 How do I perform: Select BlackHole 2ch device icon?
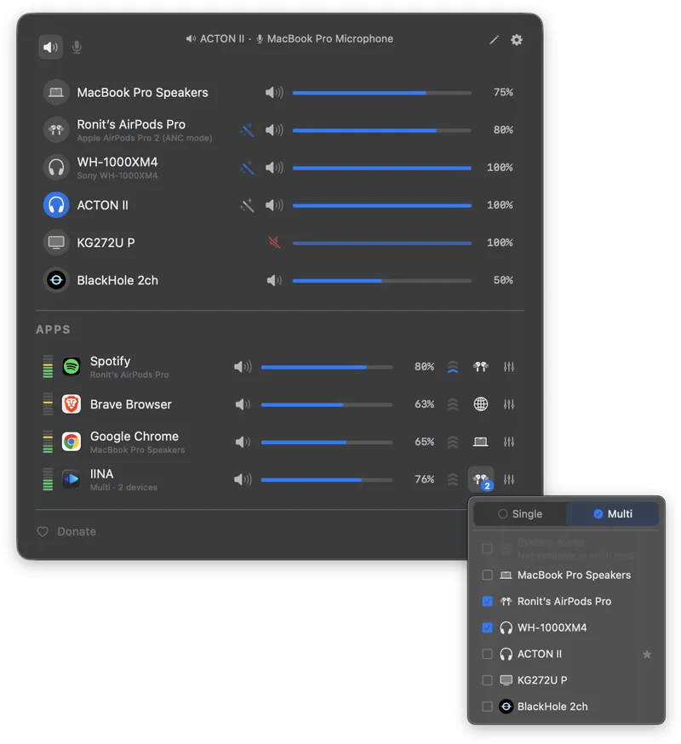[x=56, y=280]
